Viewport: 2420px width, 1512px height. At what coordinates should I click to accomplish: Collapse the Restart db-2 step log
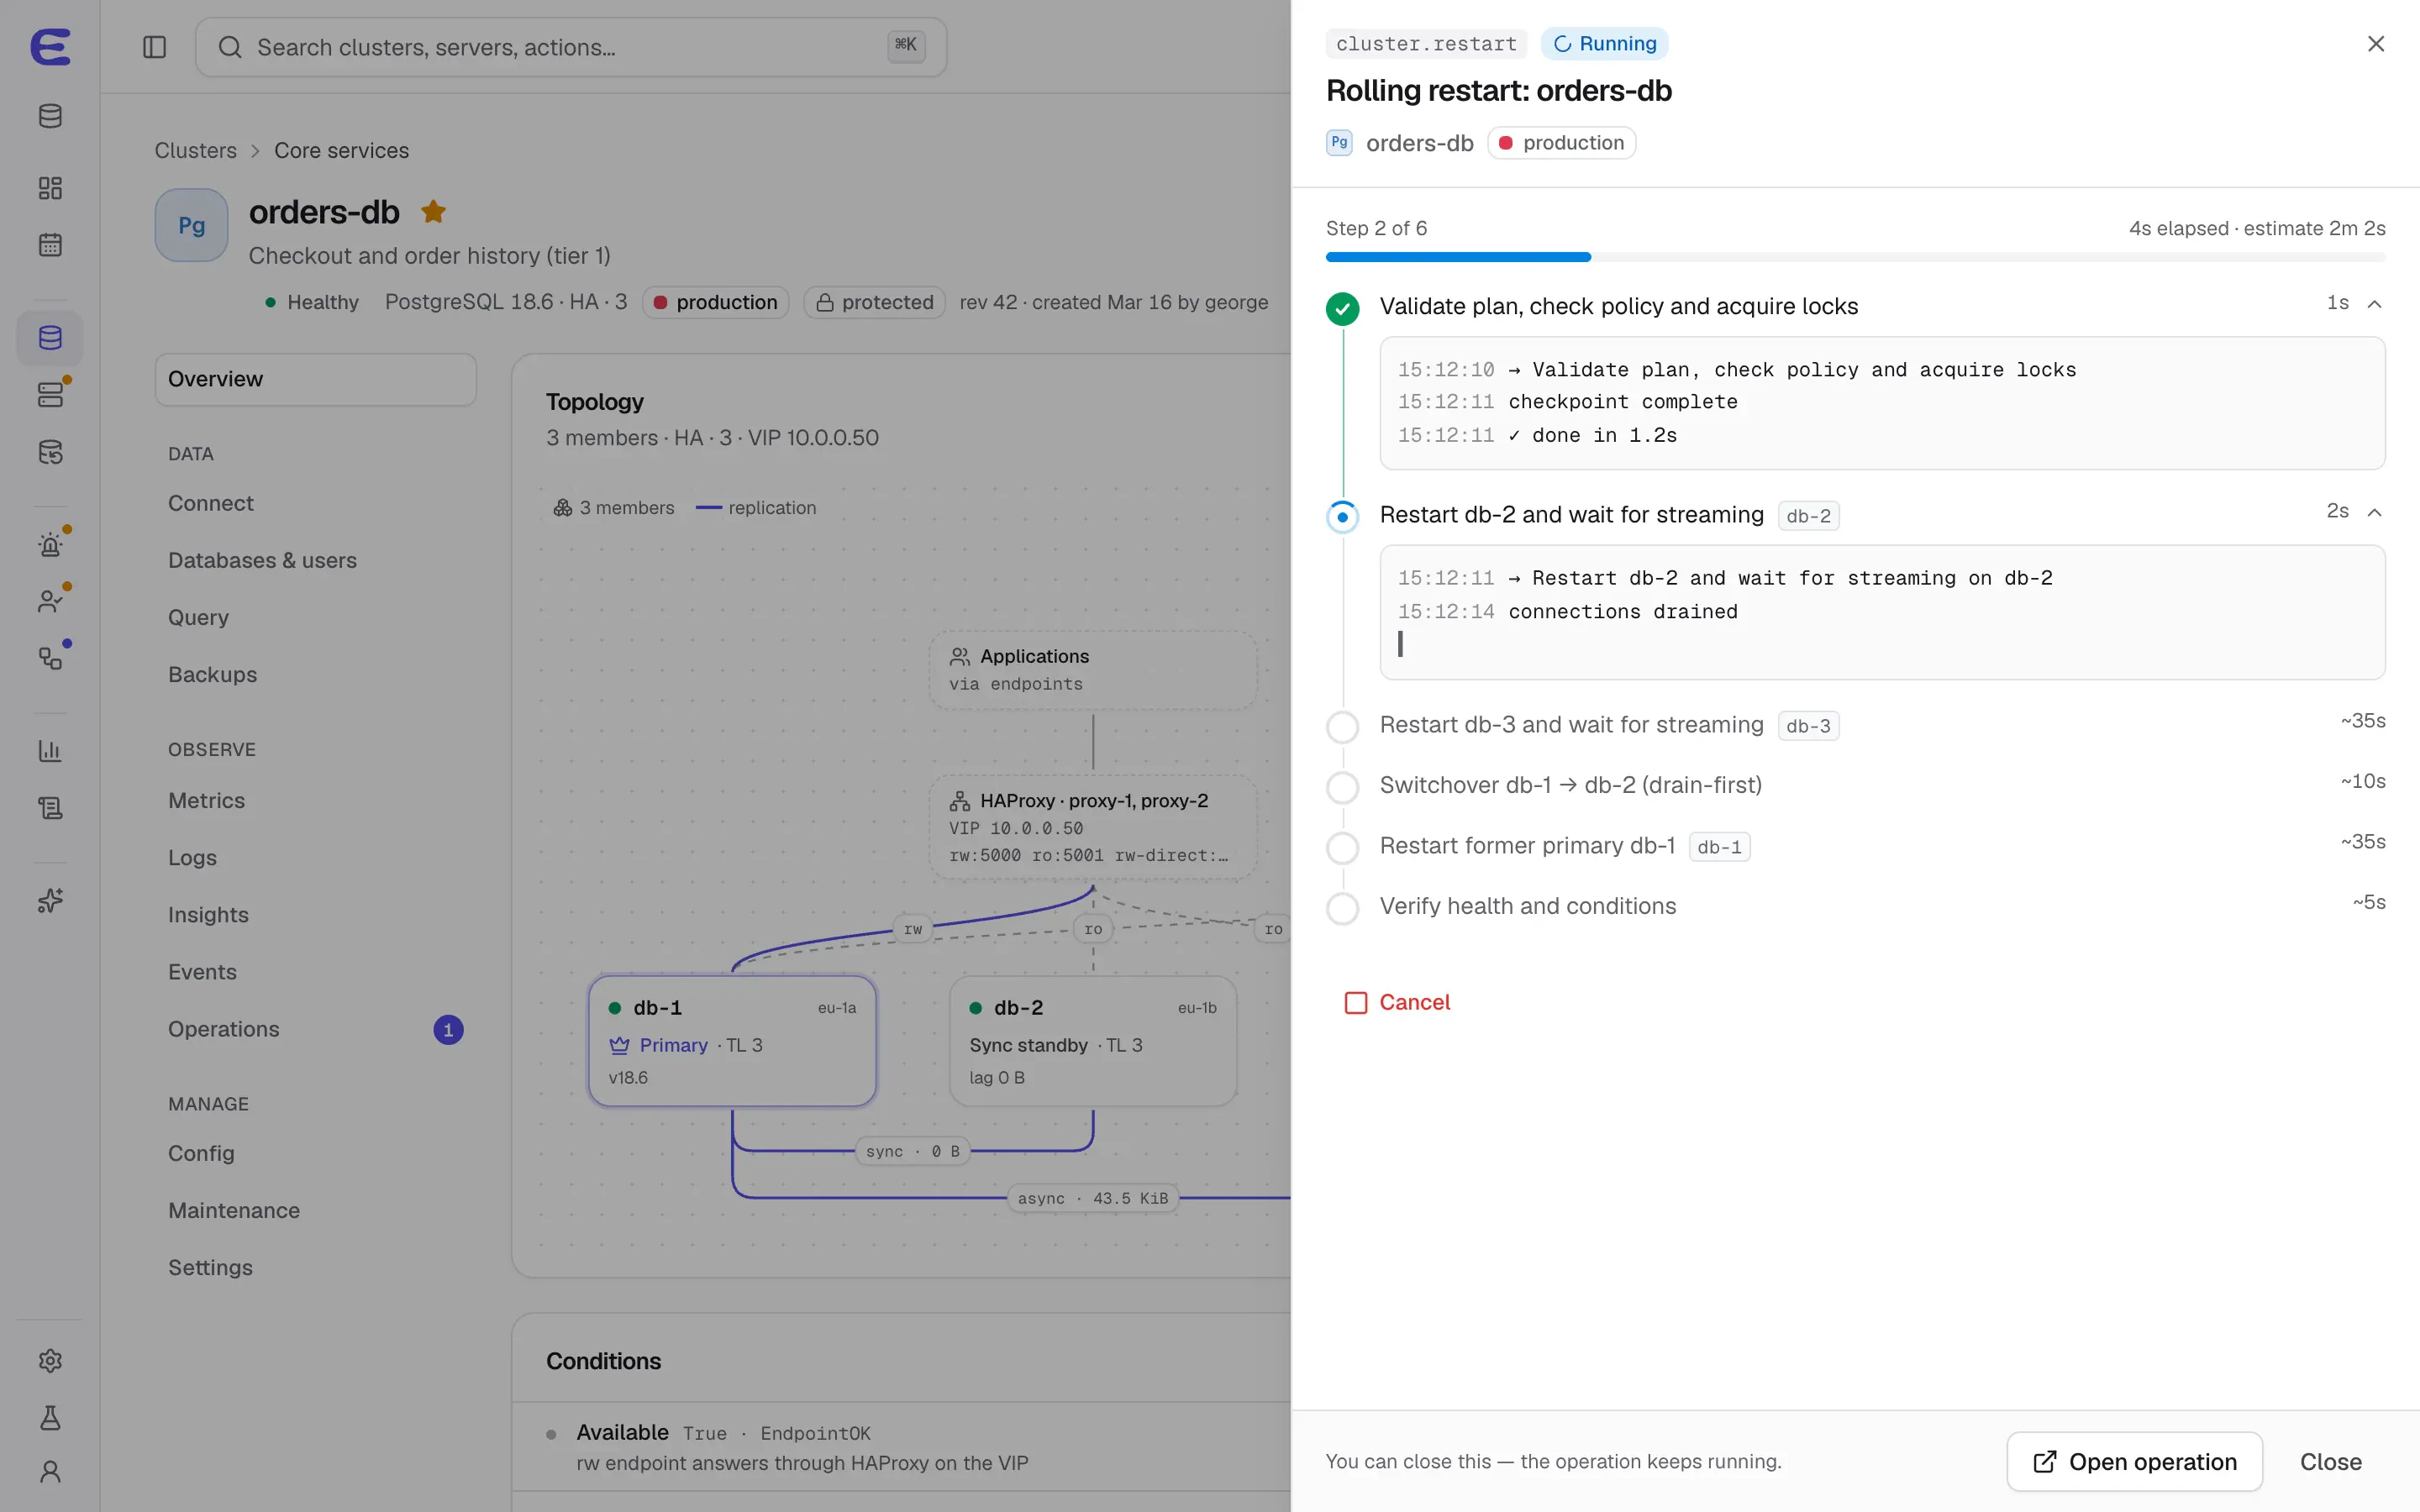pos(2375,512)
